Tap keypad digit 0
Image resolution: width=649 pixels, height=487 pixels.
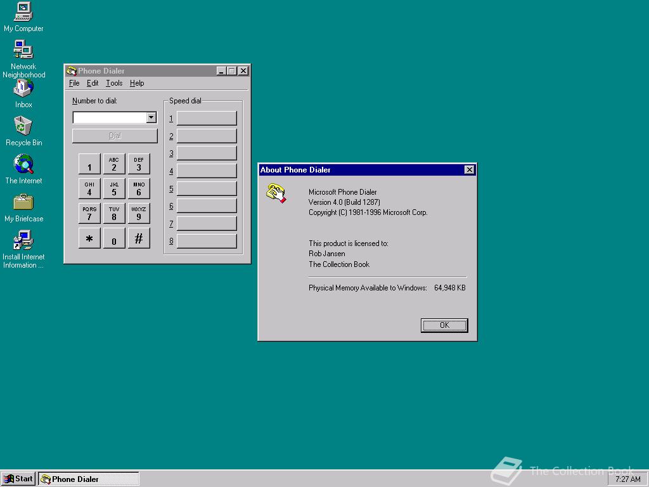[114, 238]
